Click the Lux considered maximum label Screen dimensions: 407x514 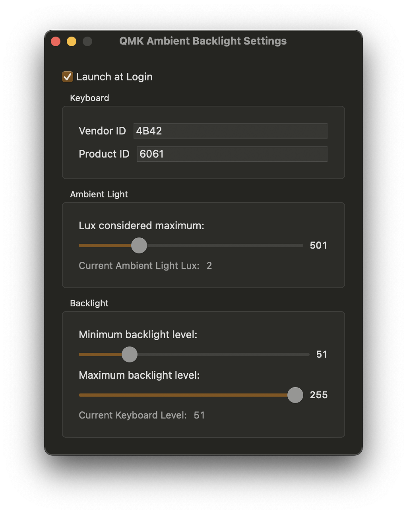tap(141, 226)
